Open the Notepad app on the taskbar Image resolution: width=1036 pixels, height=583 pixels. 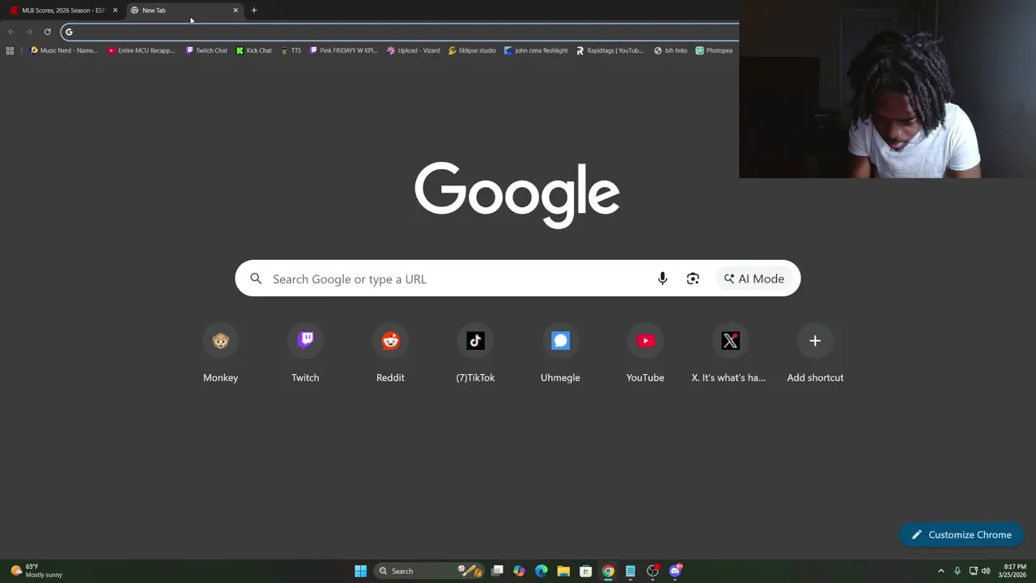click(x=630, y=571)
